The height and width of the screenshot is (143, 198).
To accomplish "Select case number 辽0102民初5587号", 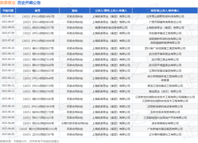I will click(43, 134).
